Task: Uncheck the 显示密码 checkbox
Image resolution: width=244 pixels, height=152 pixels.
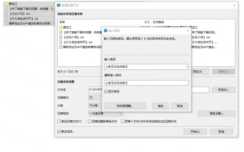Action: click(x=106, y=91)
